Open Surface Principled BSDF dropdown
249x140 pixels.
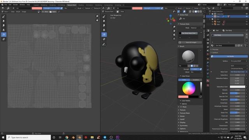click(x=239, y=61)
